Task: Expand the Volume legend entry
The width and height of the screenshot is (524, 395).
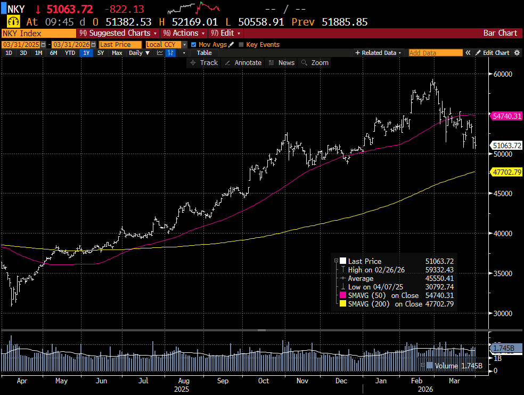Action: (423, 366)
